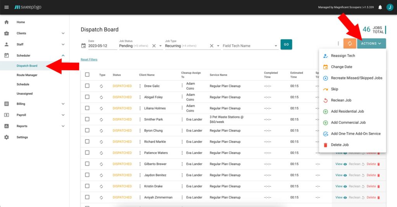The image size is (397, 207).
Task: Expand the Clients sidebar section
Action: pyautogui.click(x=63, y=33)
